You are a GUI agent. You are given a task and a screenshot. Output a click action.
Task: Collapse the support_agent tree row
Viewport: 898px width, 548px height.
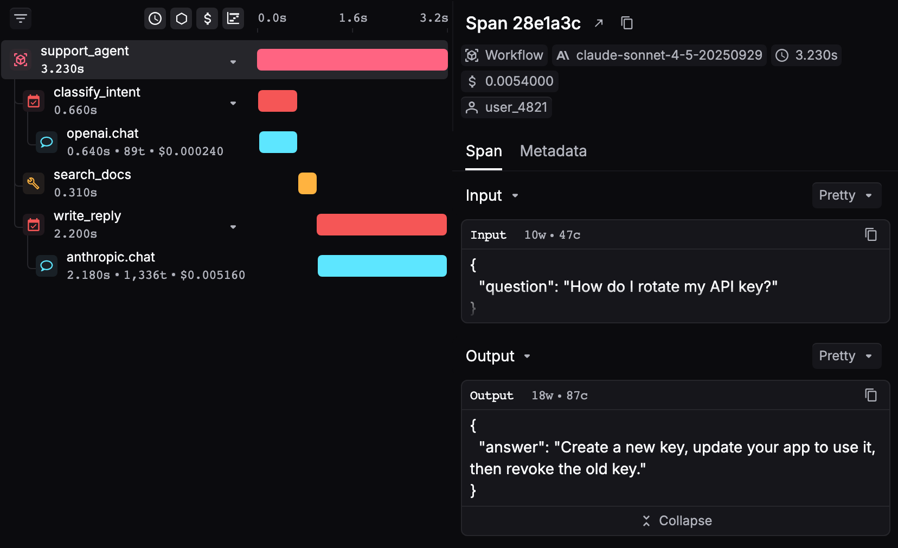click(x=233, y=62)
